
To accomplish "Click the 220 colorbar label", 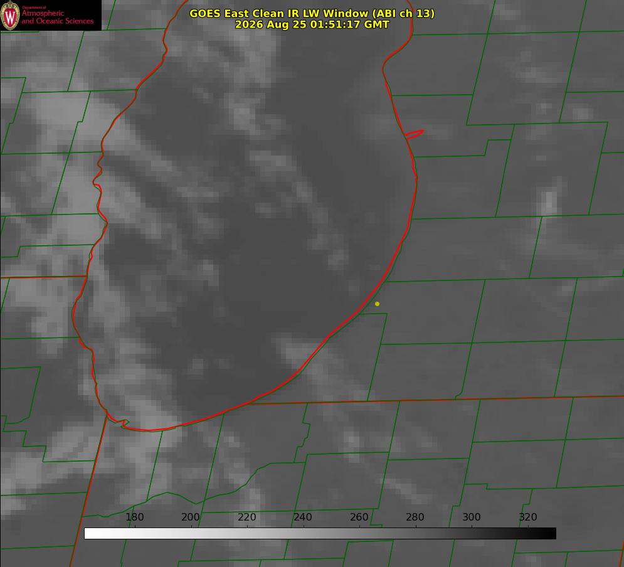I will 246,517.
